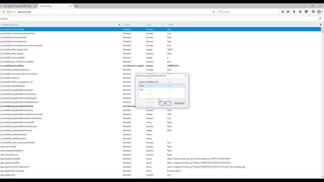This screenshot has width=324, height=182.
Task: Open the column picker icon beside the Wert header
Action: 321,25
